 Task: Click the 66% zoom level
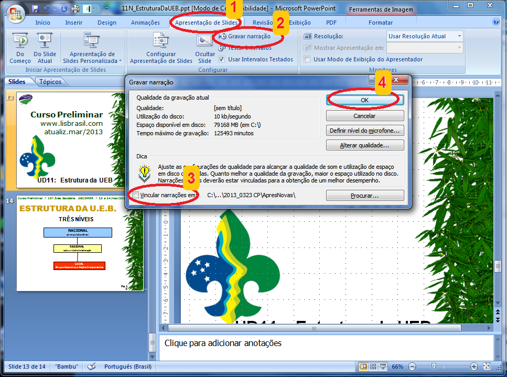click(x=397, y=367)
